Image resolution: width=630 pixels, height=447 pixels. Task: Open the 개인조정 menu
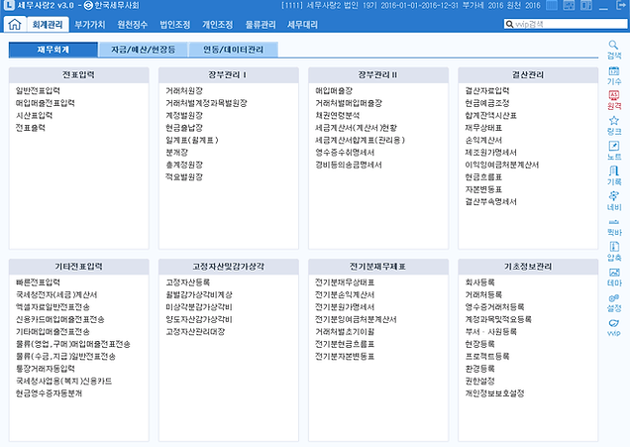(217, 25)
